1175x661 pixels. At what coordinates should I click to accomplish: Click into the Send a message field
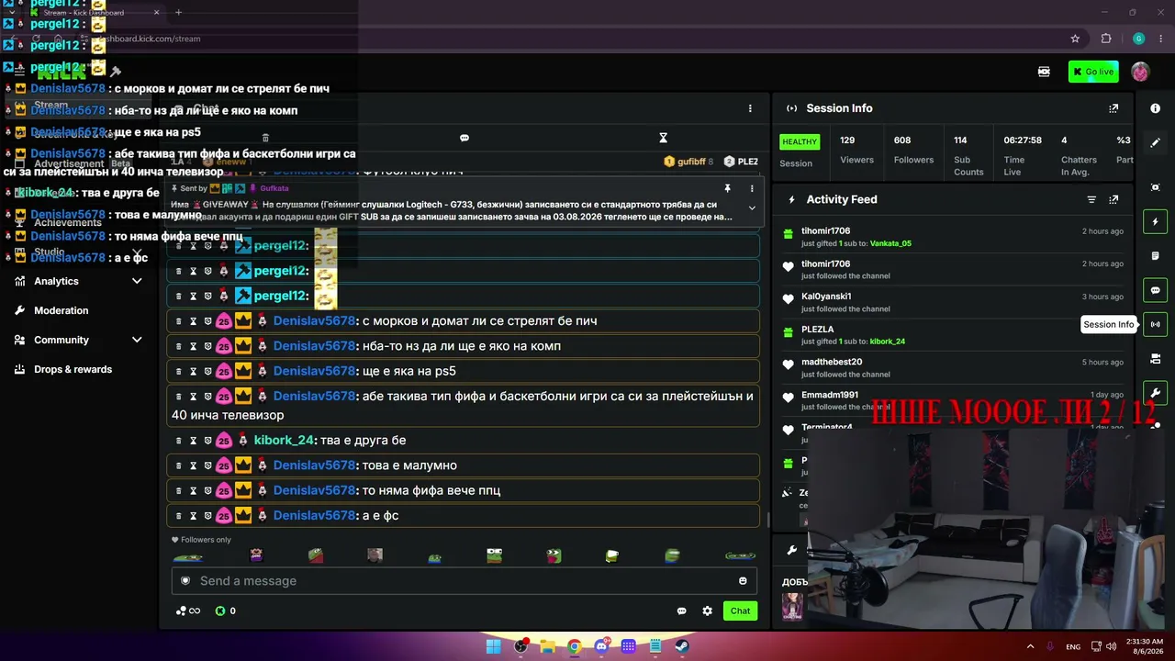click(464, 580)
